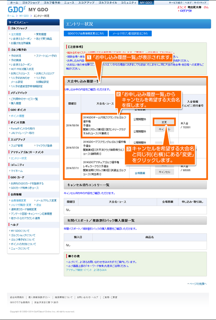The height and width of the screenshot is (320, 216).
Task: Open エントリー状況 sidebar link
Action: 18,158
